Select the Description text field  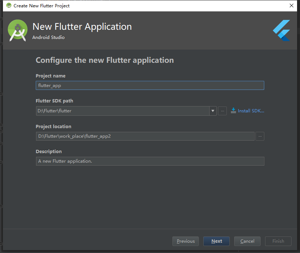[150, 161]
